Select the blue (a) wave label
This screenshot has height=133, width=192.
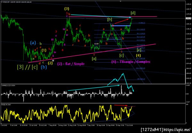coord(33,43)
